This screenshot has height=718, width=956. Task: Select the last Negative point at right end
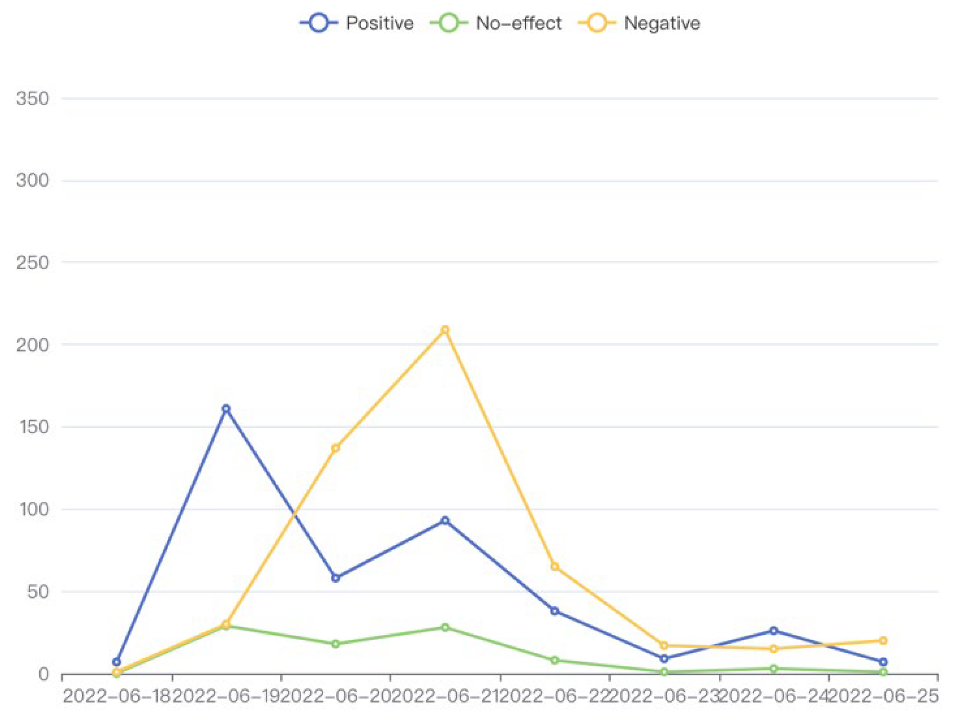(x=883, y=641)
